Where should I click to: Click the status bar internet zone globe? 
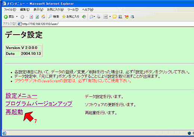(x=189, y=133)
